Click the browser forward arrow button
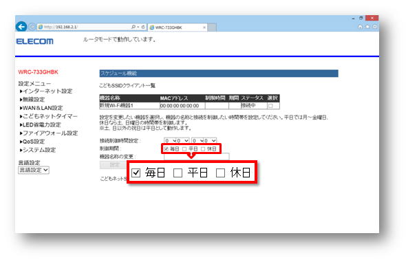 [x=32, y=27]
